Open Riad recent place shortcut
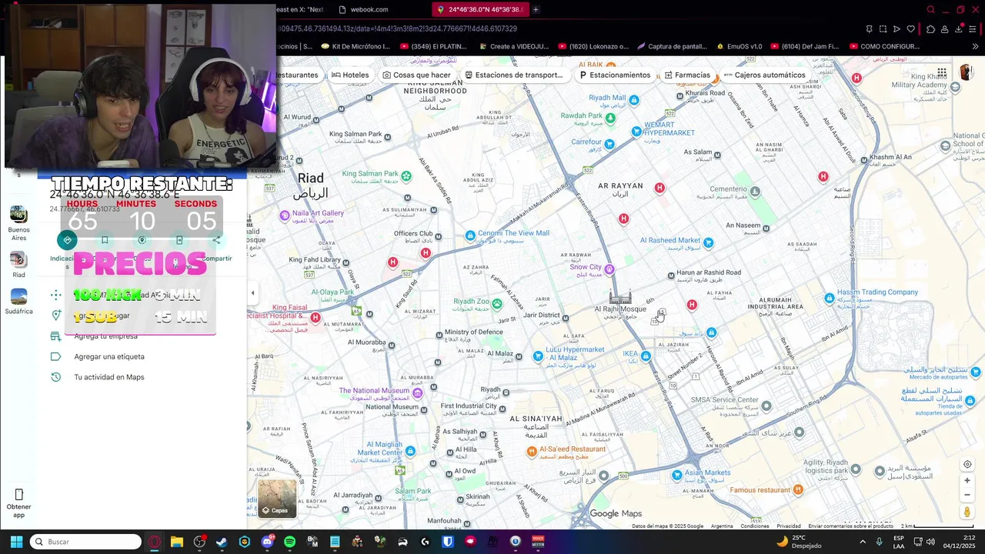This screenshot has height=554, width=985. pyautogui.click(x=18, y=259)
